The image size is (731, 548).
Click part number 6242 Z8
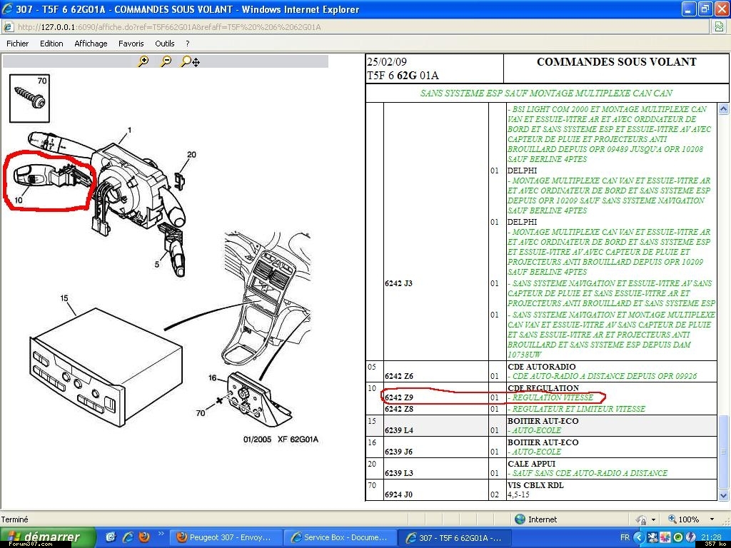(399, 409)
